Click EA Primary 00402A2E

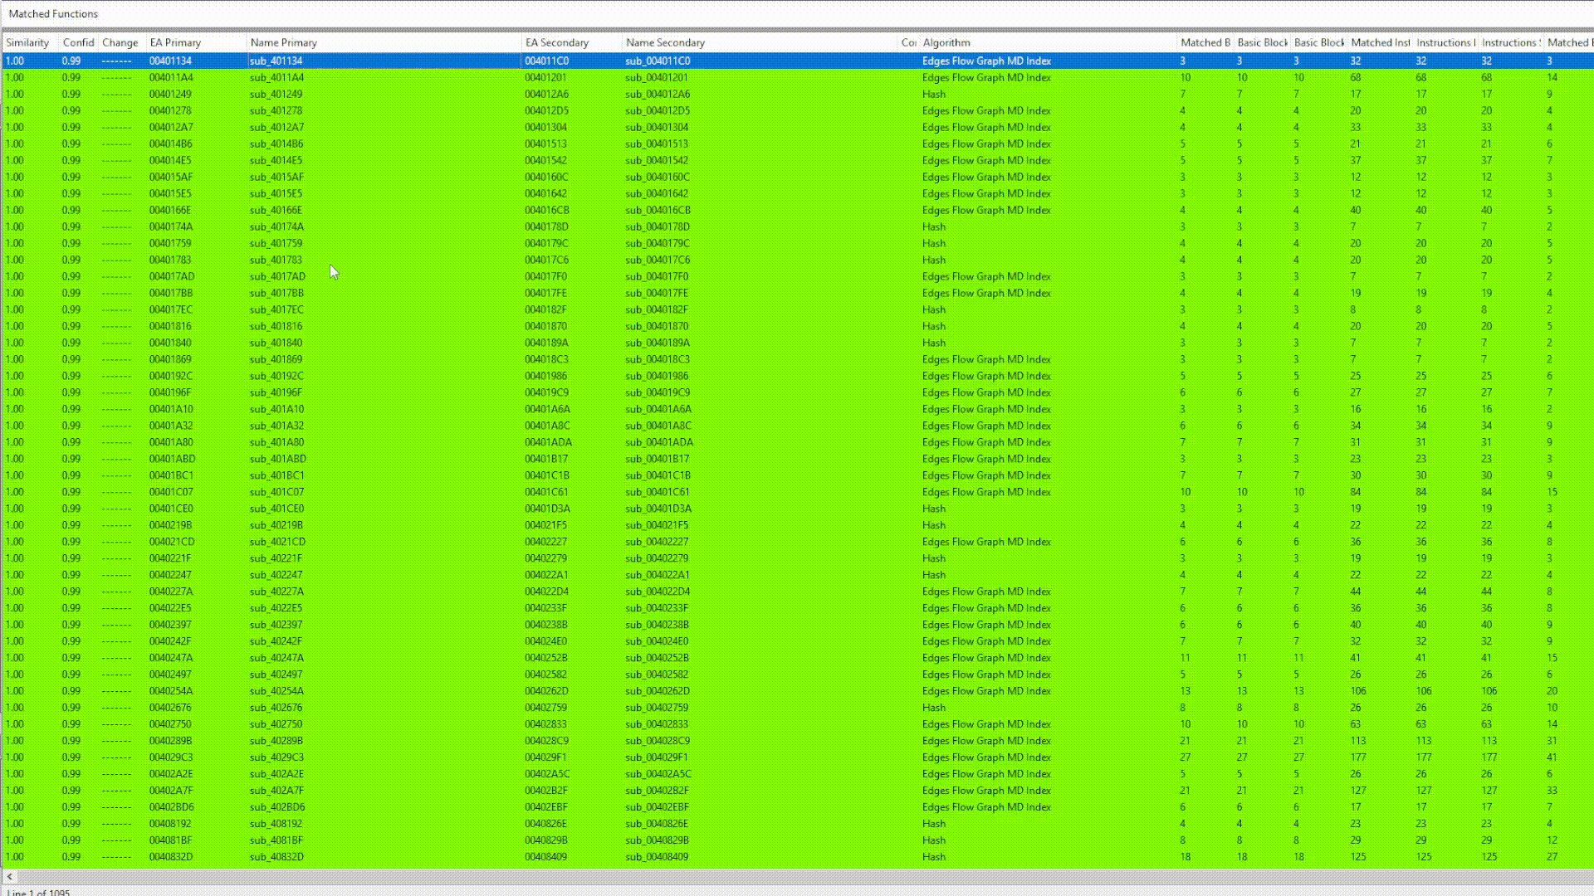coord(170,774)
